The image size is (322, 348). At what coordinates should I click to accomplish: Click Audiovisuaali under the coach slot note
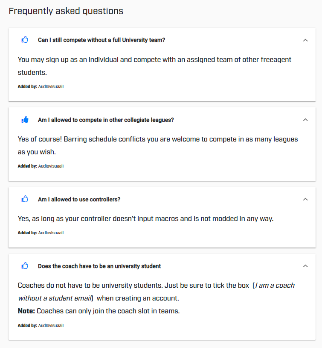51,325
